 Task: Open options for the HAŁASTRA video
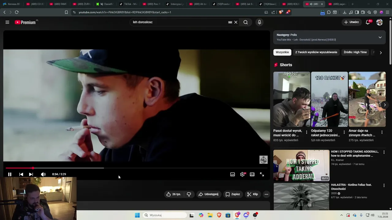(384, 185)
